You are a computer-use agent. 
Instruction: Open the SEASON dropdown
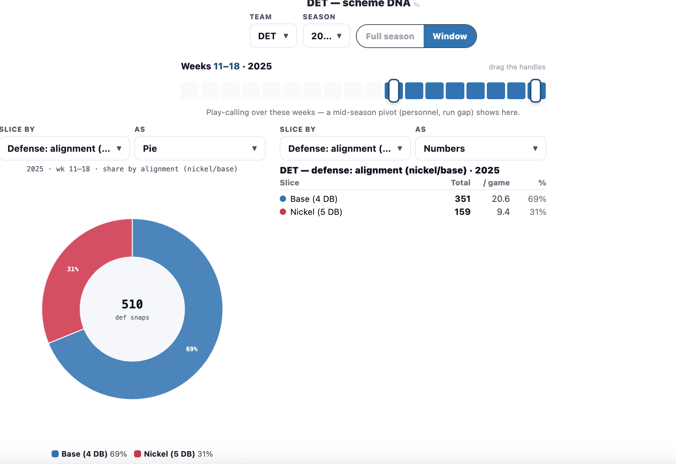326,36
